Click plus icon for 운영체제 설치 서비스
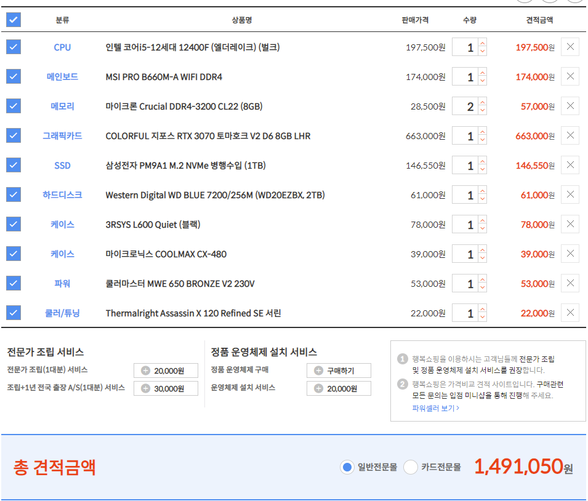This screenshot has width=588, height=501. (x=319, y=388)
